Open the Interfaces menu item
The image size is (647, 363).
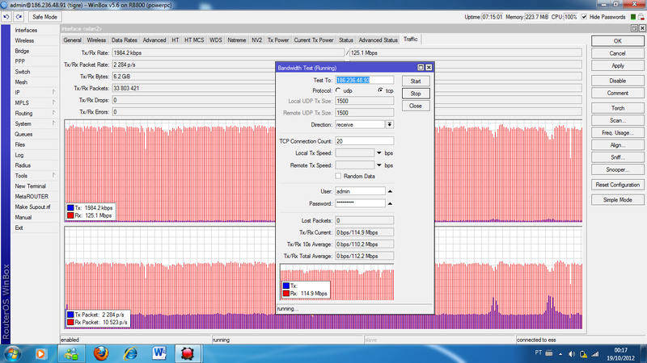pos(26,30)
